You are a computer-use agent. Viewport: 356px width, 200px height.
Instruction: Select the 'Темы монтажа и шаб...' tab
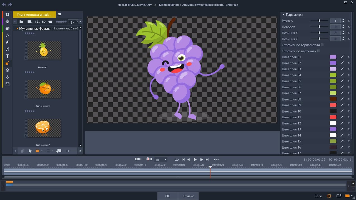[x=34, y=15]
